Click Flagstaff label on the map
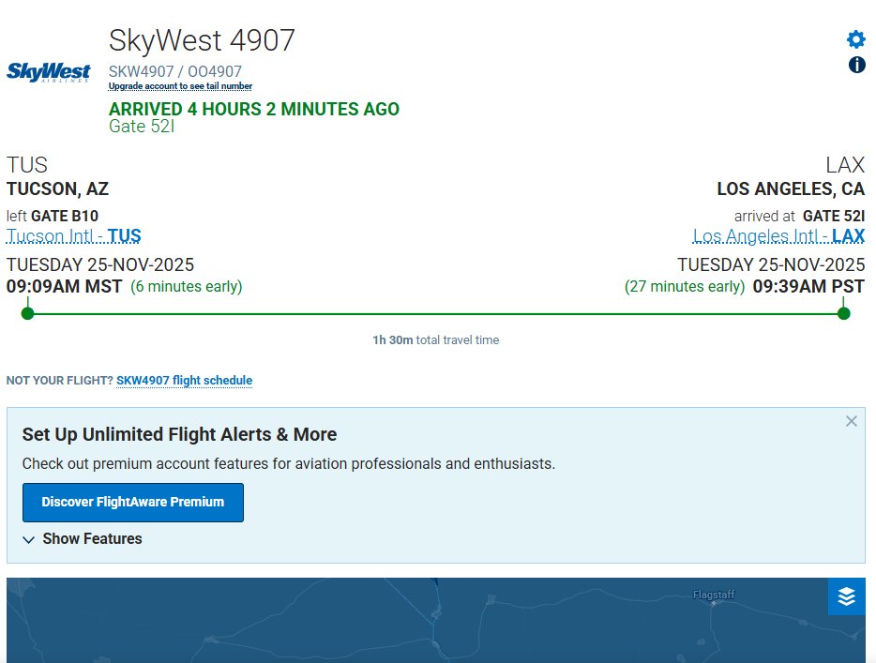Screen dimensions: 876x663 pyautogui.click(x=714, y=595)
